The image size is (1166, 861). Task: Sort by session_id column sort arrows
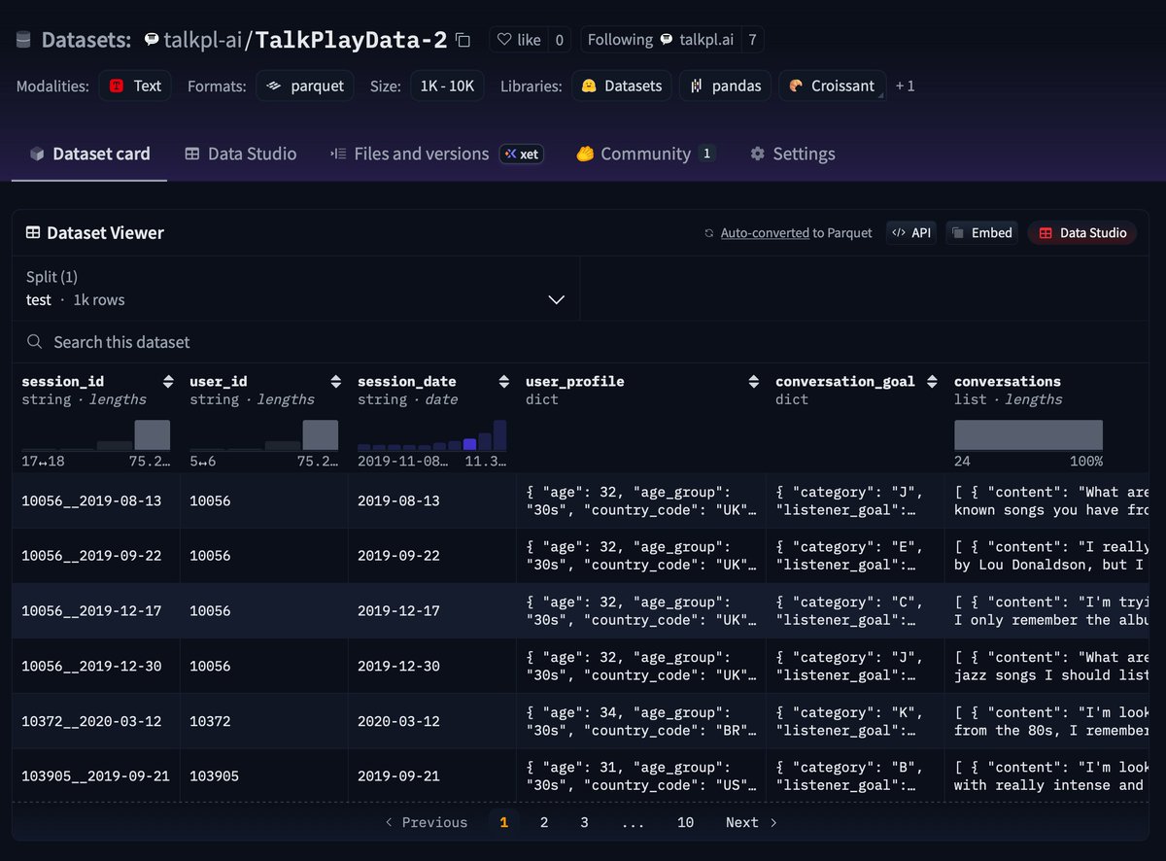coord(168,382)
